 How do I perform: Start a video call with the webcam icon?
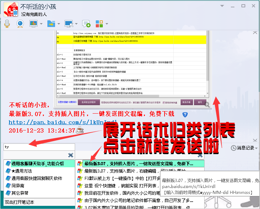pos(20,24)
